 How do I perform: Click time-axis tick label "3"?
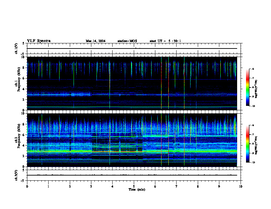[91, 186]
